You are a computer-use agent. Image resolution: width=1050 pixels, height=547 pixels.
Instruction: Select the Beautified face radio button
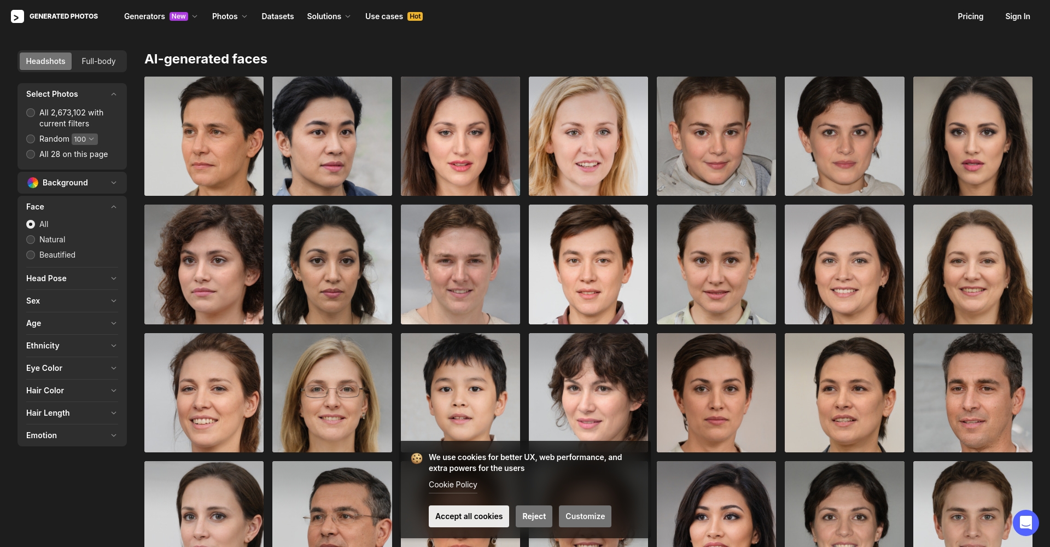tap(31, 255)
